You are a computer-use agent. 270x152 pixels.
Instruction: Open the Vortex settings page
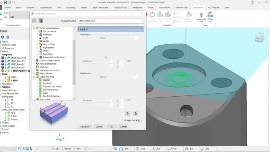[x=46, y=41]
